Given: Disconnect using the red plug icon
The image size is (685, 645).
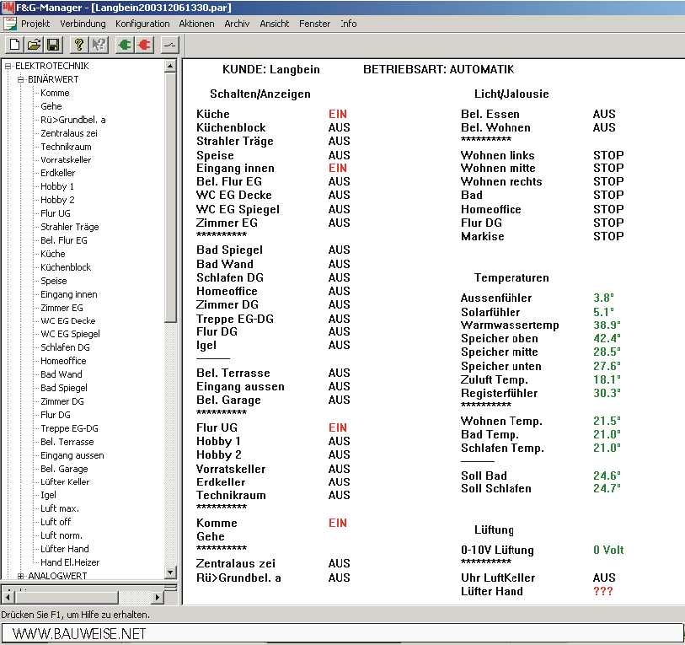Looking at the screenshot, I should pyautogui.click(x=143, y=45).
